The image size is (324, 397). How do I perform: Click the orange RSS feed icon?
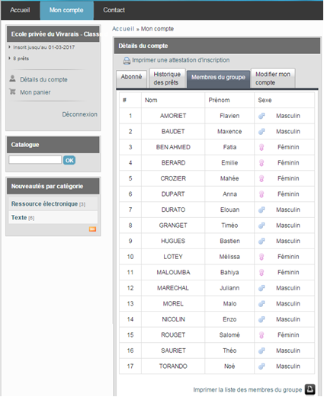coord(92,229)
